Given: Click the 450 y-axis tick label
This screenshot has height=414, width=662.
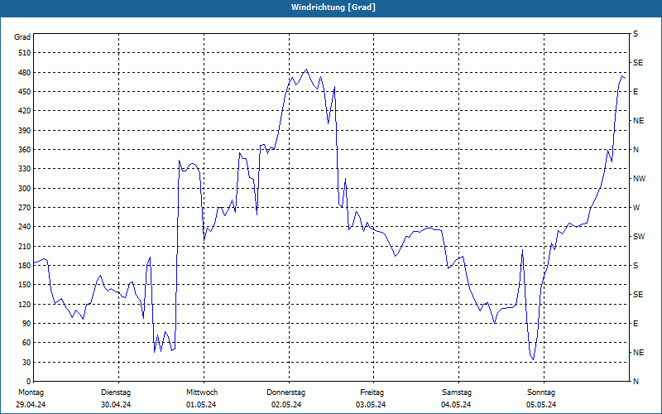Looking at the screenshot, I should click(x=25, y=92).
